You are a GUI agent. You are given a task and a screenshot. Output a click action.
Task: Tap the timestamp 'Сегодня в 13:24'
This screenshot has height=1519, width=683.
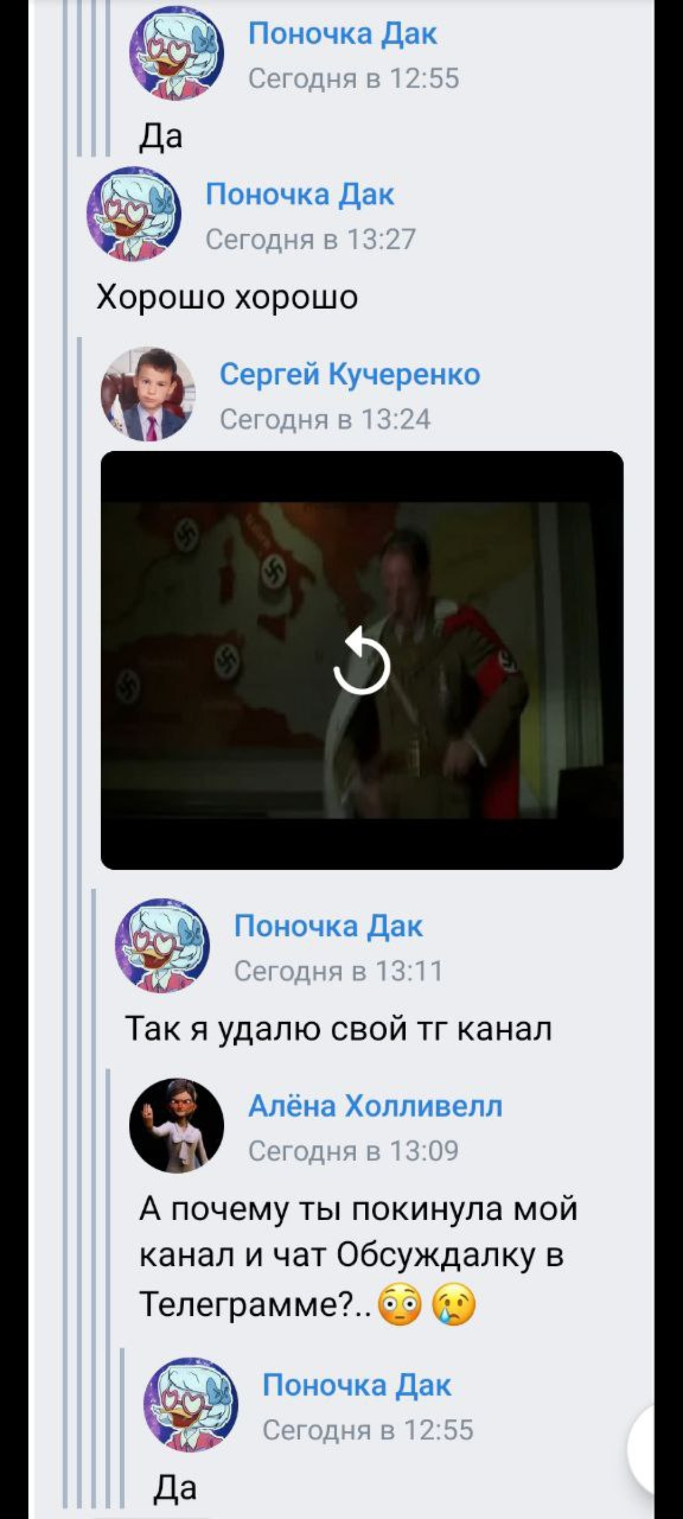tap(325, 419)
